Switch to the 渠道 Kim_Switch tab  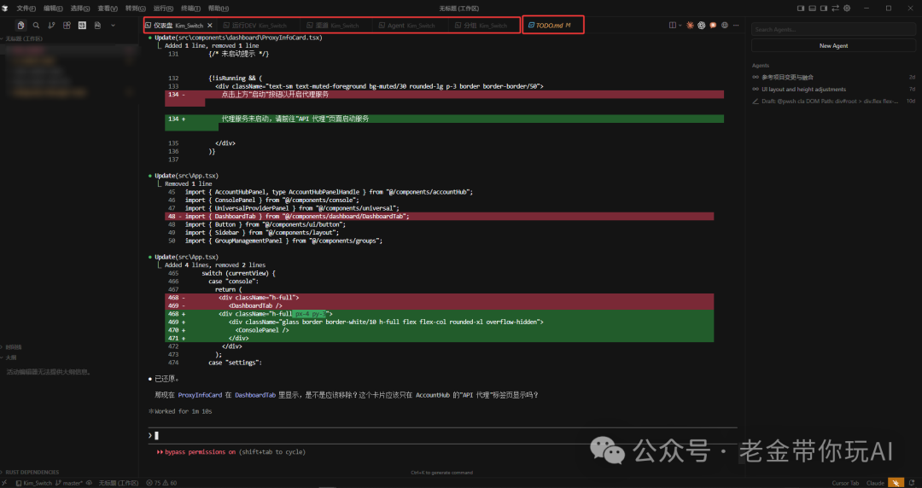pyautogui.click(x=336, y=26)
